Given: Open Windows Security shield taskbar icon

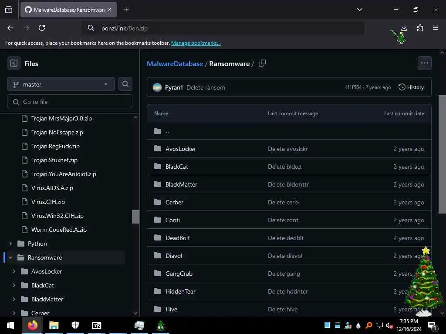Looking at the screenshot, I should tap(75, 325).
